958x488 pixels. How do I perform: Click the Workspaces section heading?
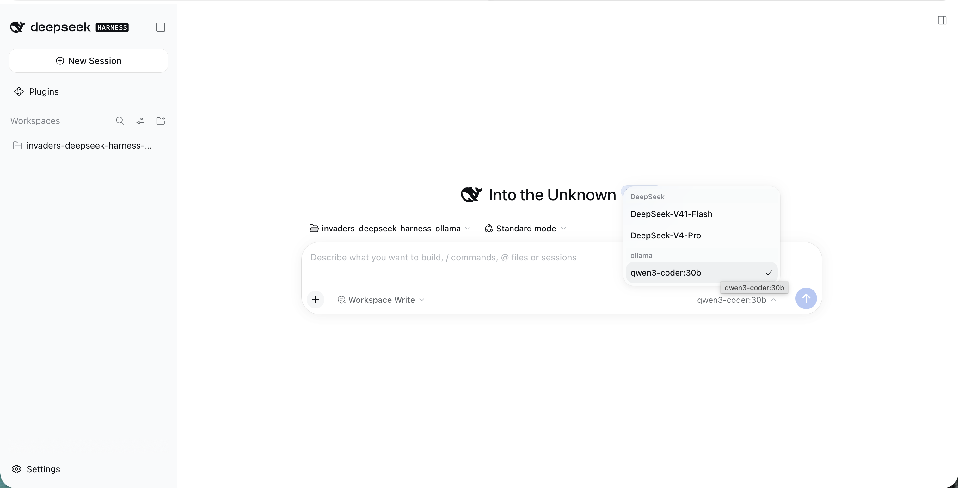point(35,121)
